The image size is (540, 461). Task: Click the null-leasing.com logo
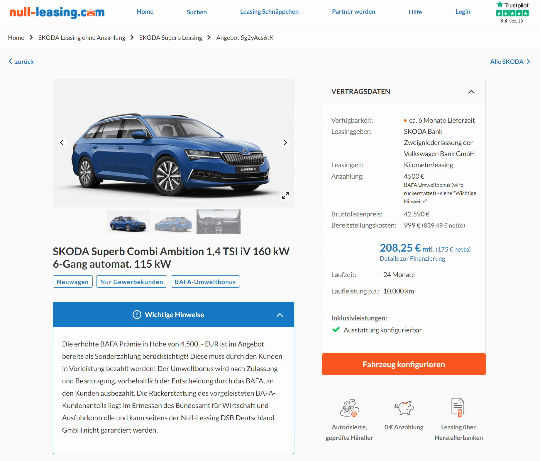(57, 12)
